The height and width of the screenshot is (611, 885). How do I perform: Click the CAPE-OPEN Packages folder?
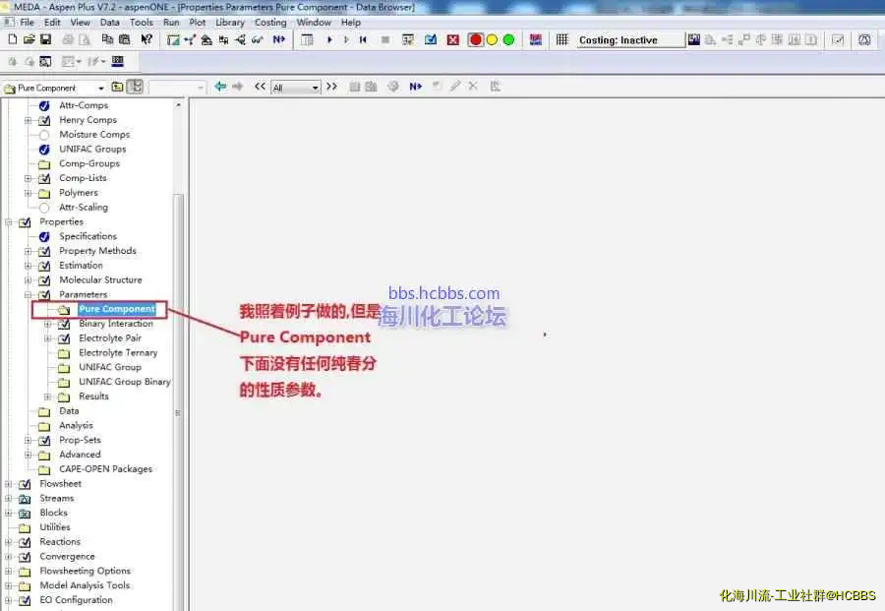point(105,469)
